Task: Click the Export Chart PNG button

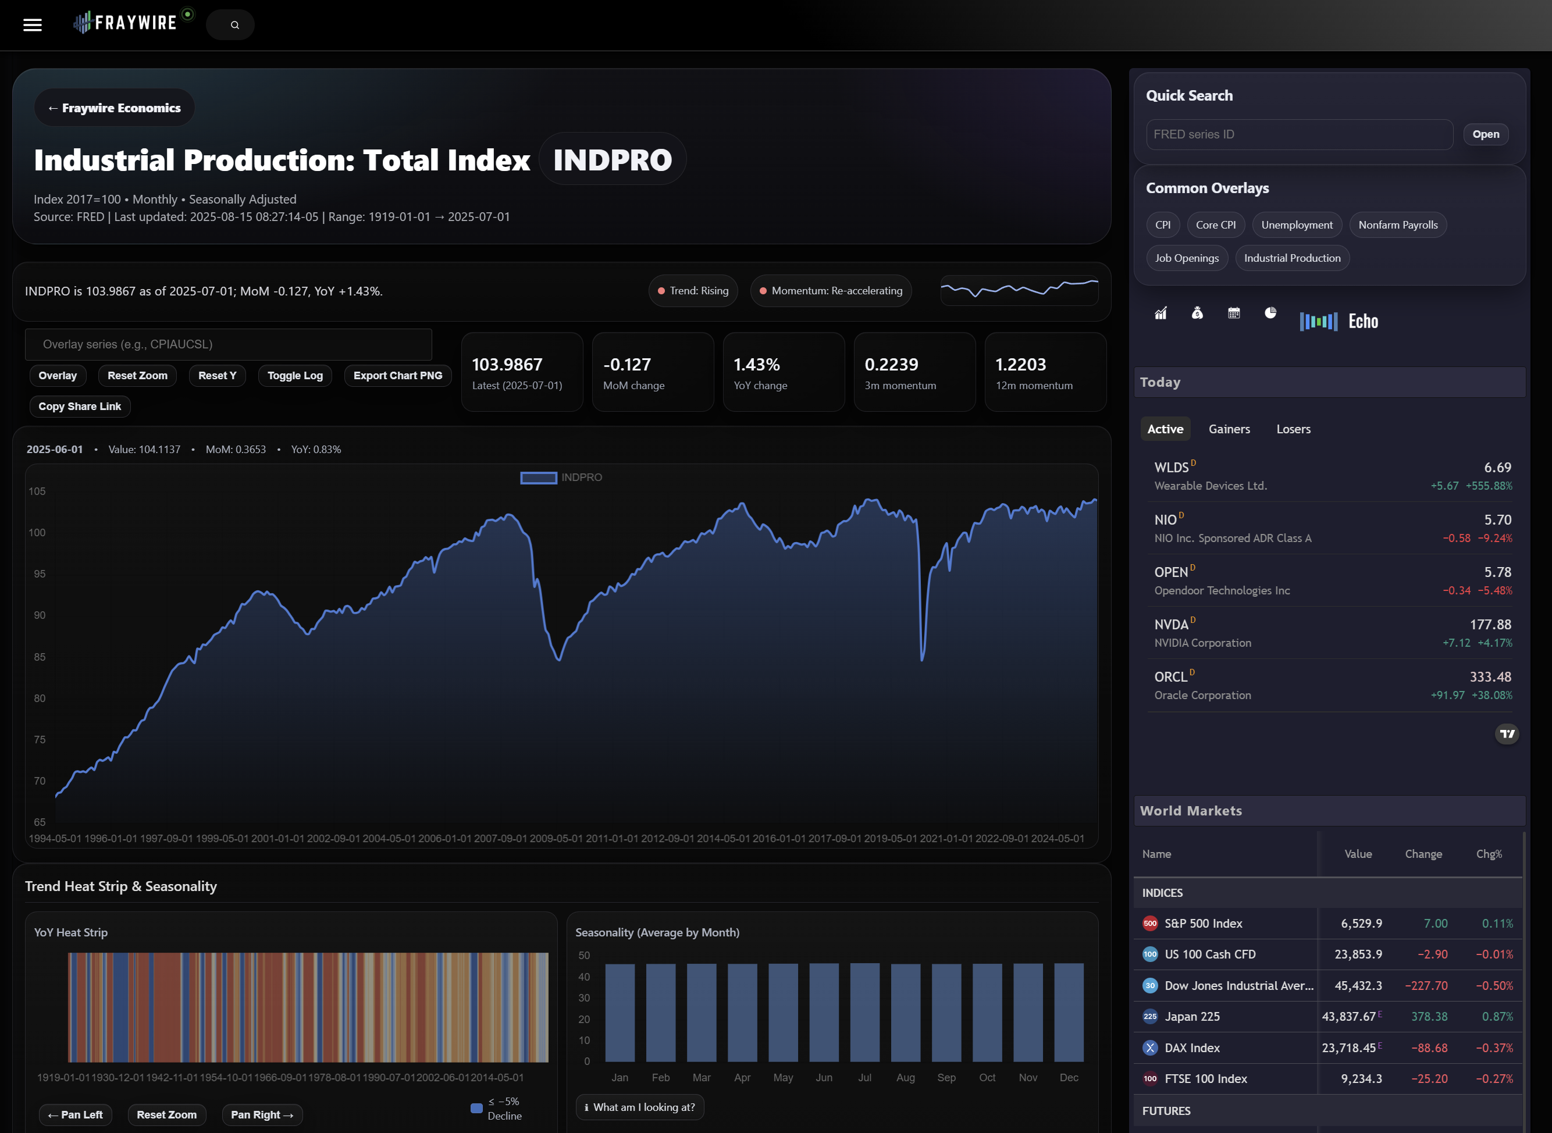Action: pyautogui.click(x=397, y=376)
